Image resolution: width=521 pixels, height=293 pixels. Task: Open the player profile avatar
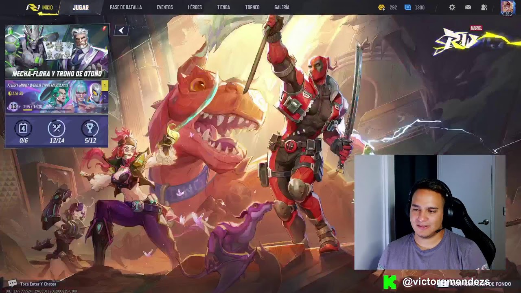(508, 8)
